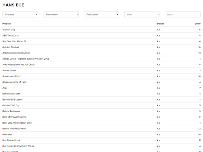Open AFG Corporate Center Arbon project
203x152 pixels.
pyautogui.click(x=16, y=53)
